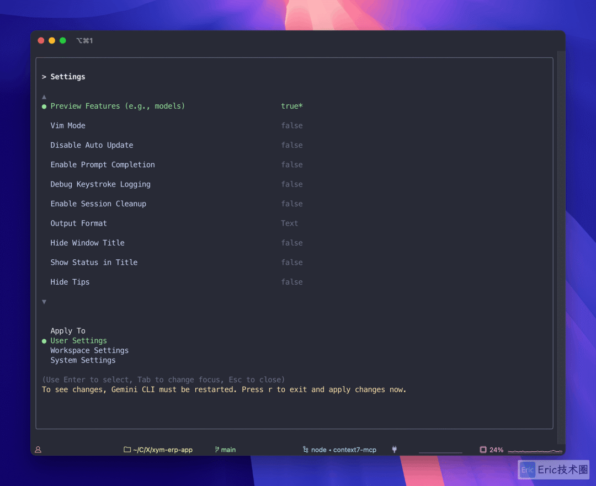Click the git branch icon next to main
Viewport: 596px width, 486px height.
tap(217, 450)
